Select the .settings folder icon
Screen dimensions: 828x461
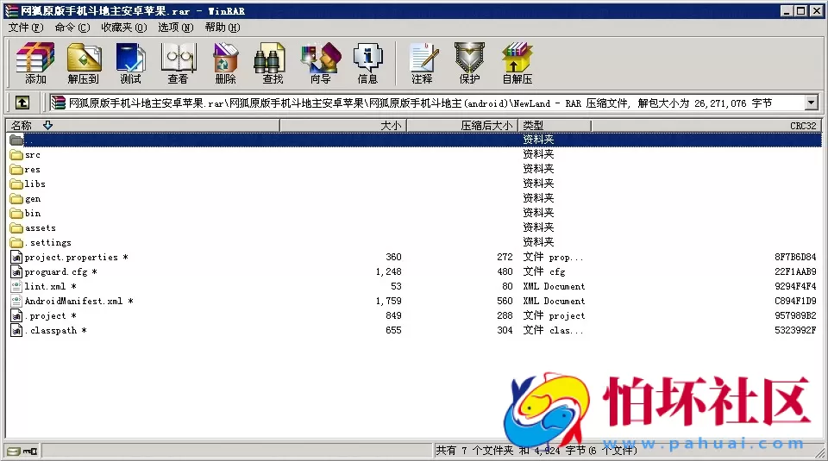pos(16,242)
